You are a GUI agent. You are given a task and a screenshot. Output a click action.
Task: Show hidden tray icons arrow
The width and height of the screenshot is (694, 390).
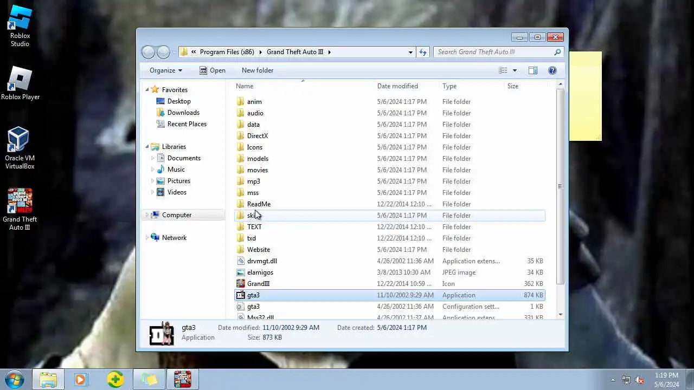pyautogui.click(x=613, y=380)
